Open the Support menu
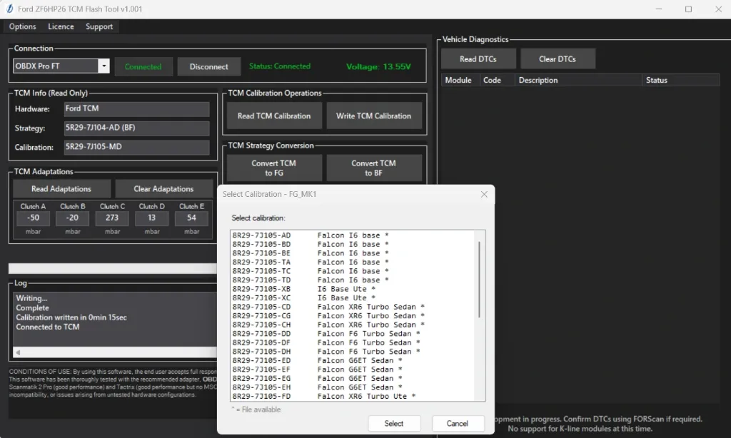Image resolution: width=731 pixels, height=438 pixels. click(x=99, y=26)
